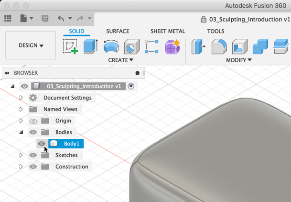
Task: Undo the last action
Action: pos(61,18)
